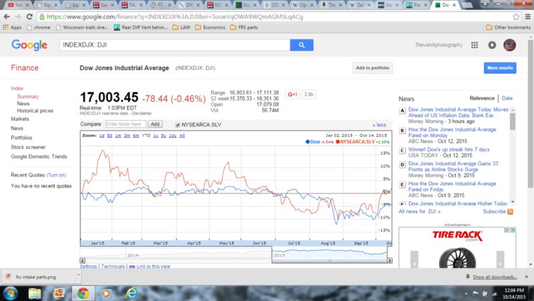Open Google notifications bell icon
The image size is (534, 301).
click(492, 45)
